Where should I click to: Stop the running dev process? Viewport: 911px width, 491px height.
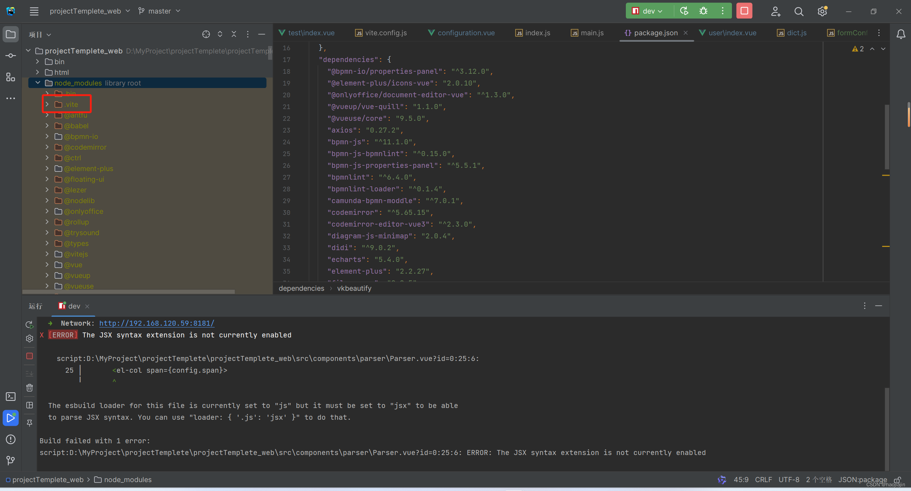pos(744,11)
